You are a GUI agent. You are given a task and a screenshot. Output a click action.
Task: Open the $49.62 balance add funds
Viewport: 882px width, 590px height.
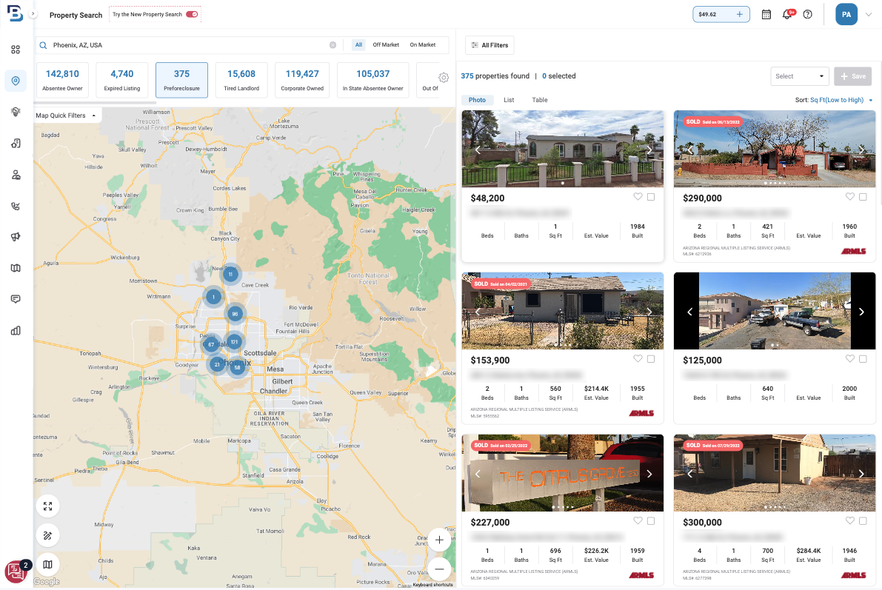[x=721, y=15]
